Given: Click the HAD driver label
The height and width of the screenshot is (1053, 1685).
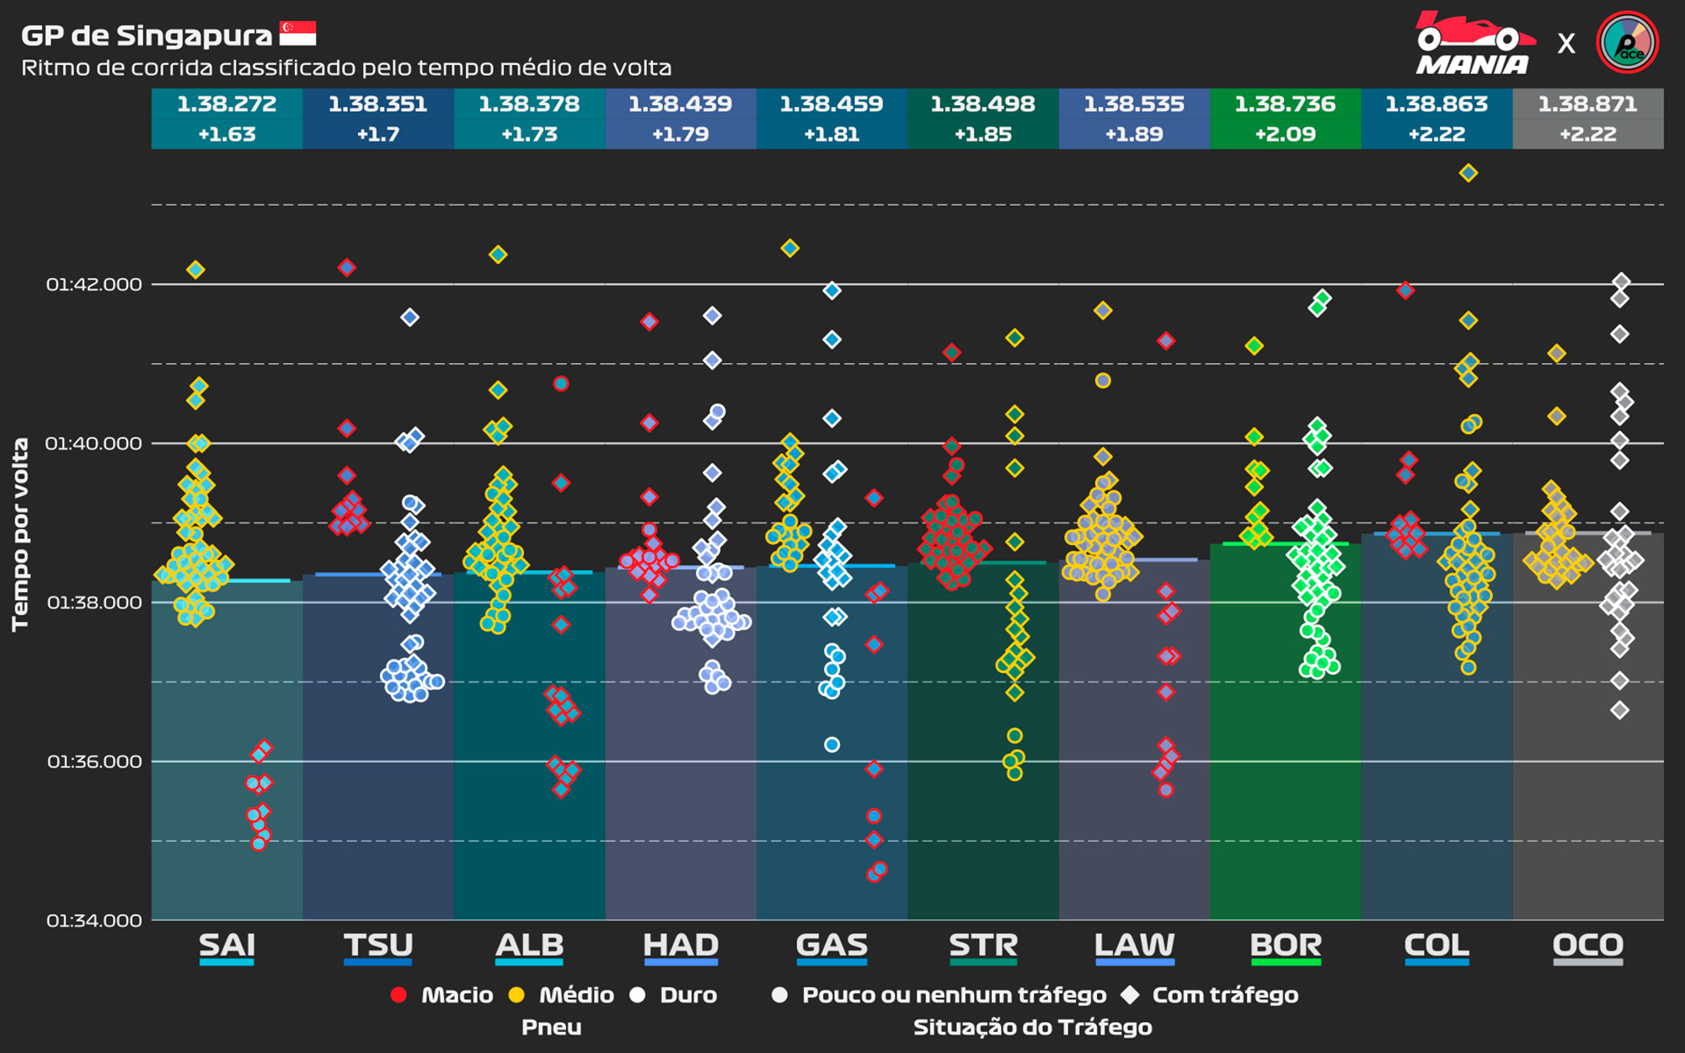Looking at the screenshot, I should 681,945.
